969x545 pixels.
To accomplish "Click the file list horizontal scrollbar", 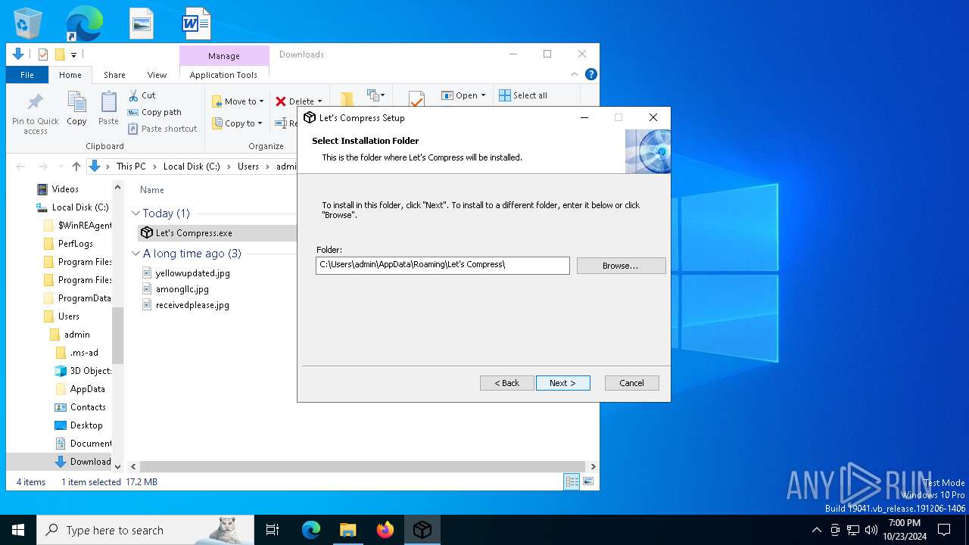I will 363,467.
